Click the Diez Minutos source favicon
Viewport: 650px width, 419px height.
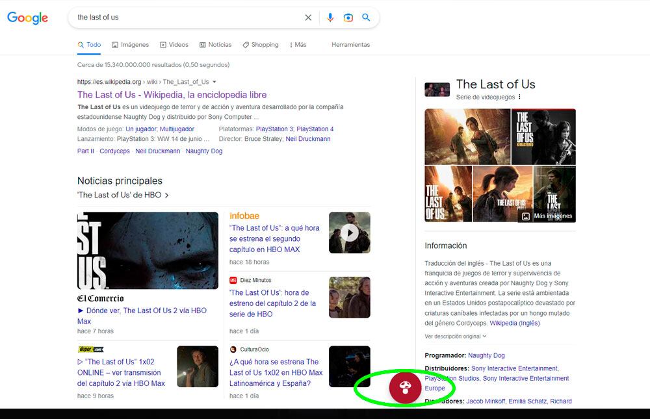tap(233, 281)
